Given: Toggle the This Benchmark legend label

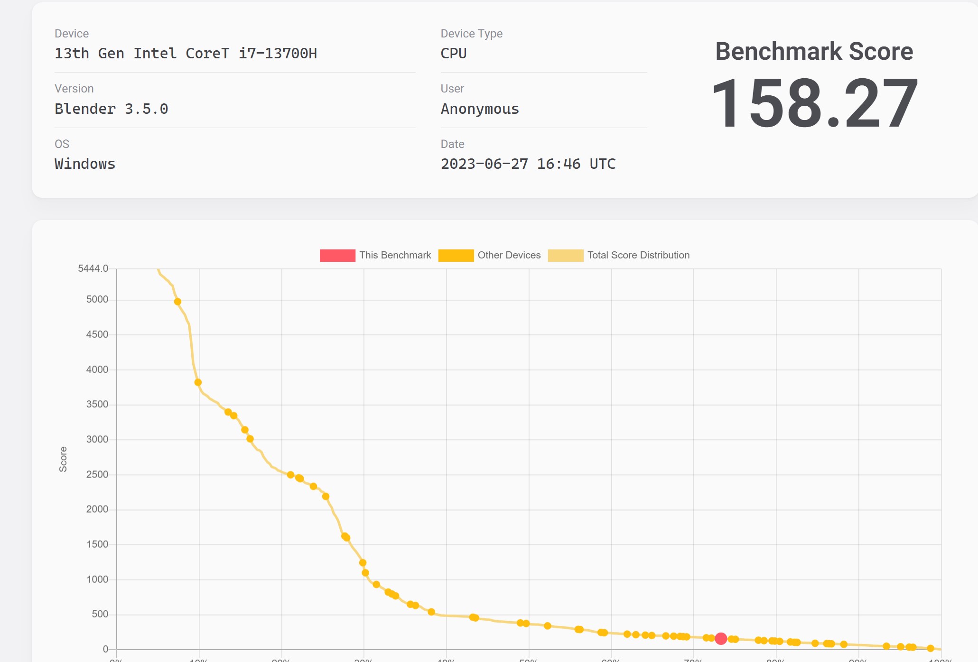Looking at the screenshot, I should [395, 255].
